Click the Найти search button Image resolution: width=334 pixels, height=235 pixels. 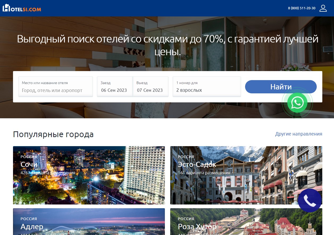(x=281, y=87)
